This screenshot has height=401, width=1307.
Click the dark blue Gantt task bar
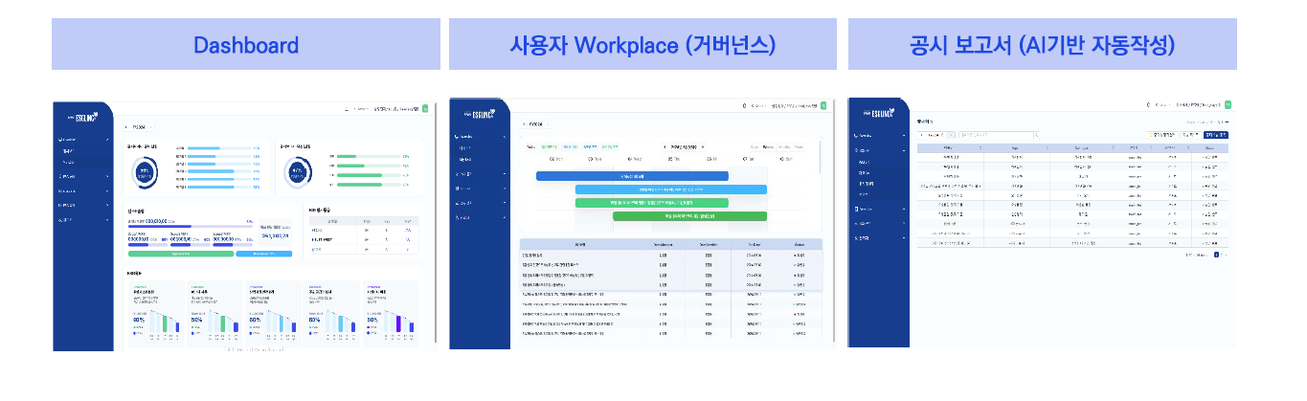(632, 176)
